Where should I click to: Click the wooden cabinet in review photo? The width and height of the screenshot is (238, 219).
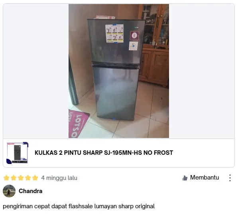click(154, 45)
